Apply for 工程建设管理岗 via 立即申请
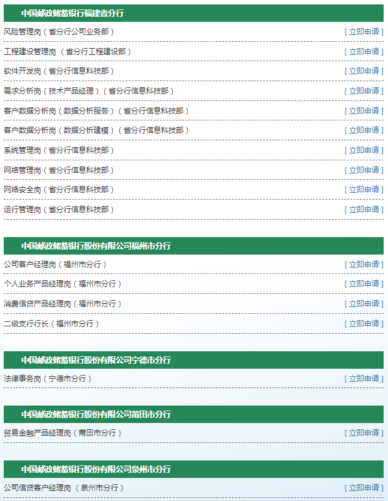 (364, 51)
